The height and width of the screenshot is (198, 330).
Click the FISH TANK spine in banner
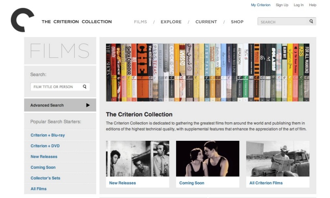pos(207,72)
